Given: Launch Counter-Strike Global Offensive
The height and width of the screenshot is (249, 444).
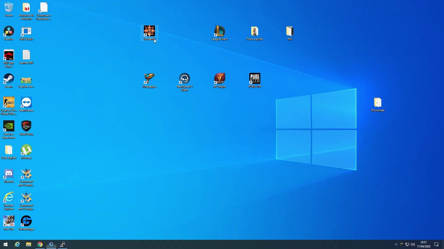Looking at the screenshot, I should point(9,106).
